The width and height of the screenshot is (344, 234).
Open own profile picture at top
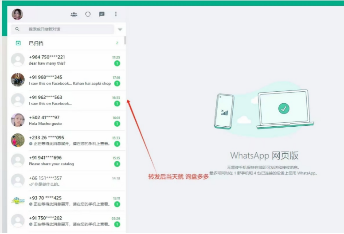(17, 14)
